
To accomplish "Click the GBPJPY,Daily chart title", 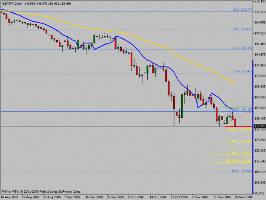I will tap(12, 3).
